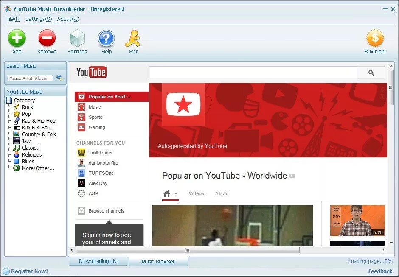Expand the home tab dropdown arrow
The width and height of the screenshot is (399, 277).
click(x=176, y=194)
